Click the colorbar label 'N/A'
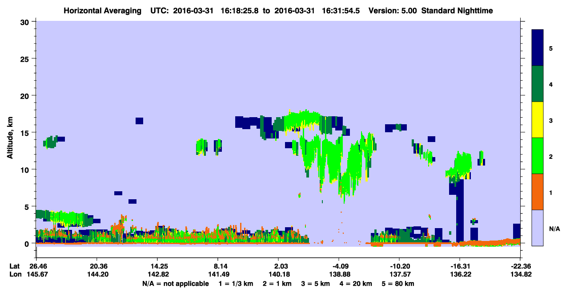 [x=554, y=229]
